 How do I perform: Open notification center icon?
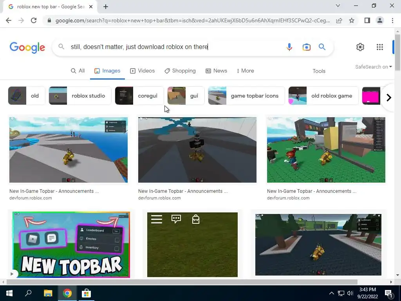389,293
